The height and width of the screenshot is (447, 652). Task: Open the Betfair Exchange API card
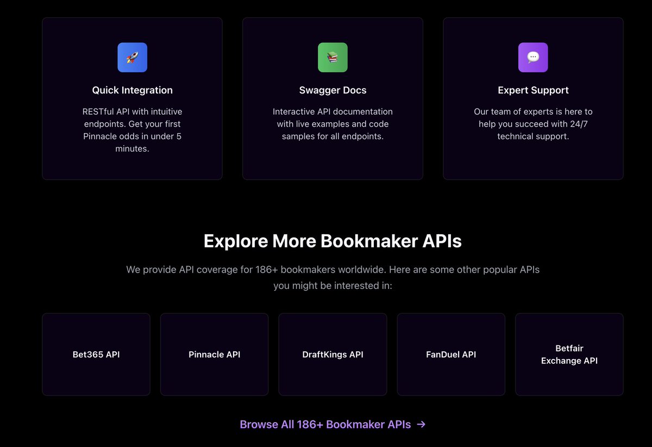click(x=569, y=354)
